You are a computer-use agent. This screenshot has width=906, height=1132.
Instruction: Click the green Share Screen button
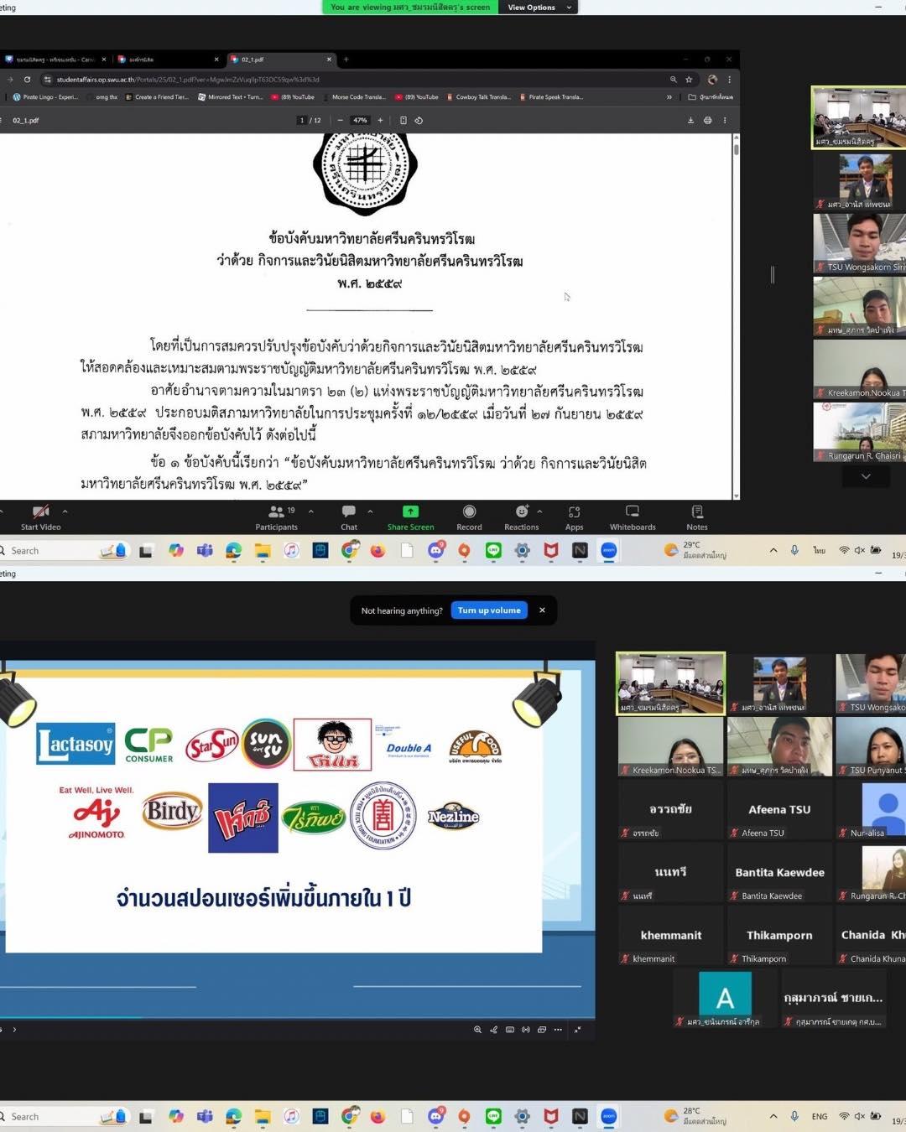tap(410, 517)
